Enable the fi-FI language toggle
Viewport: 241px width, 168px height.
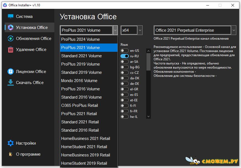[124, 106]
